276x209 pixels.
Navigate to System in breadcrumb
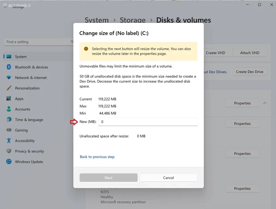[97, 20]
